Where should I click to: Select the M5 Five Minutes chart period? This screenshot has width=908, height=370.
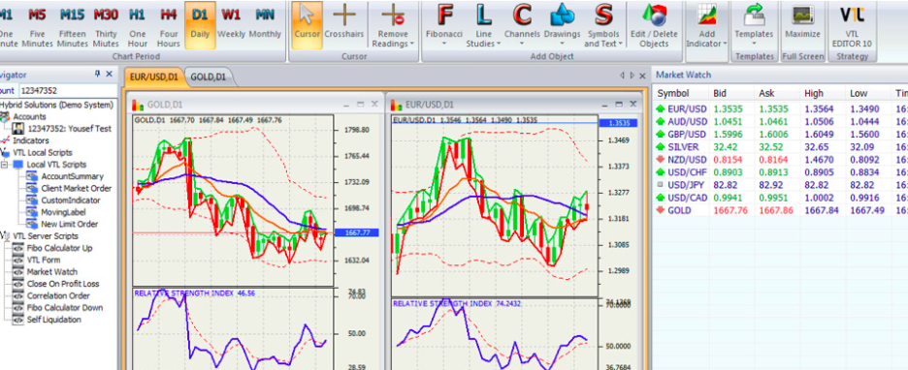[x=37, y=26]
